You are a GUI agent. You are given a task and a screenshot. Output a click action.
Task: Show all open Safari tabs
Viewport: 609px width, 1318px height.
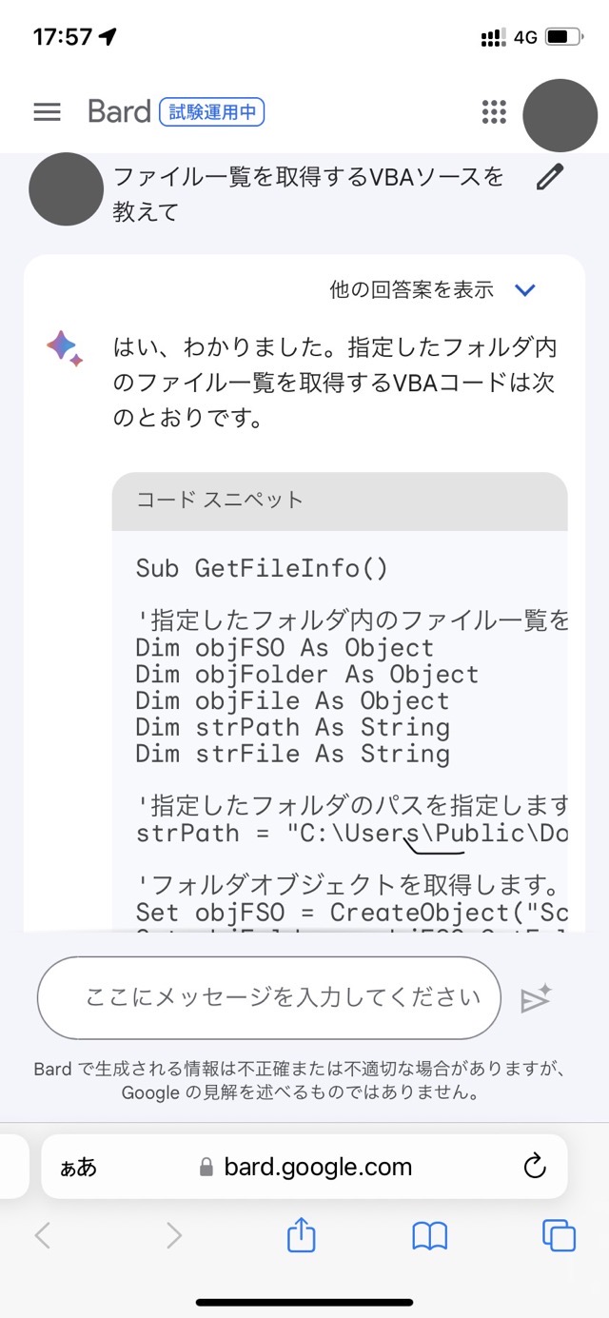[559, 1235]
